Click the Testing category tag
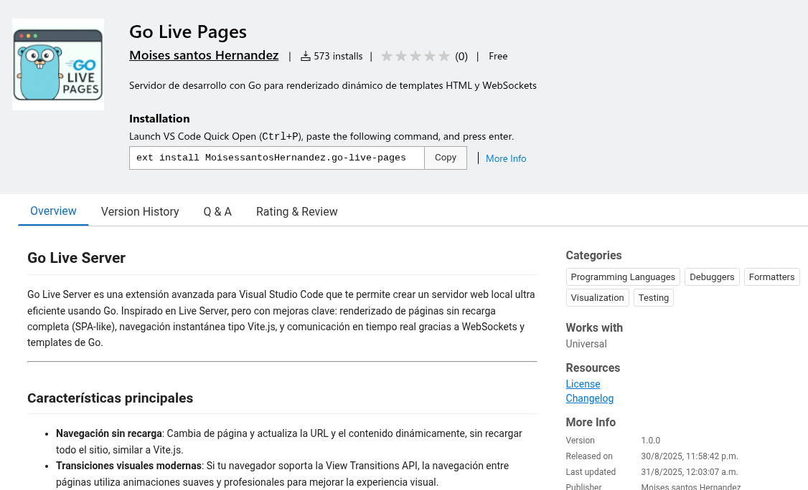The width and height of the screenshot is (808, 490). point(654,297)
